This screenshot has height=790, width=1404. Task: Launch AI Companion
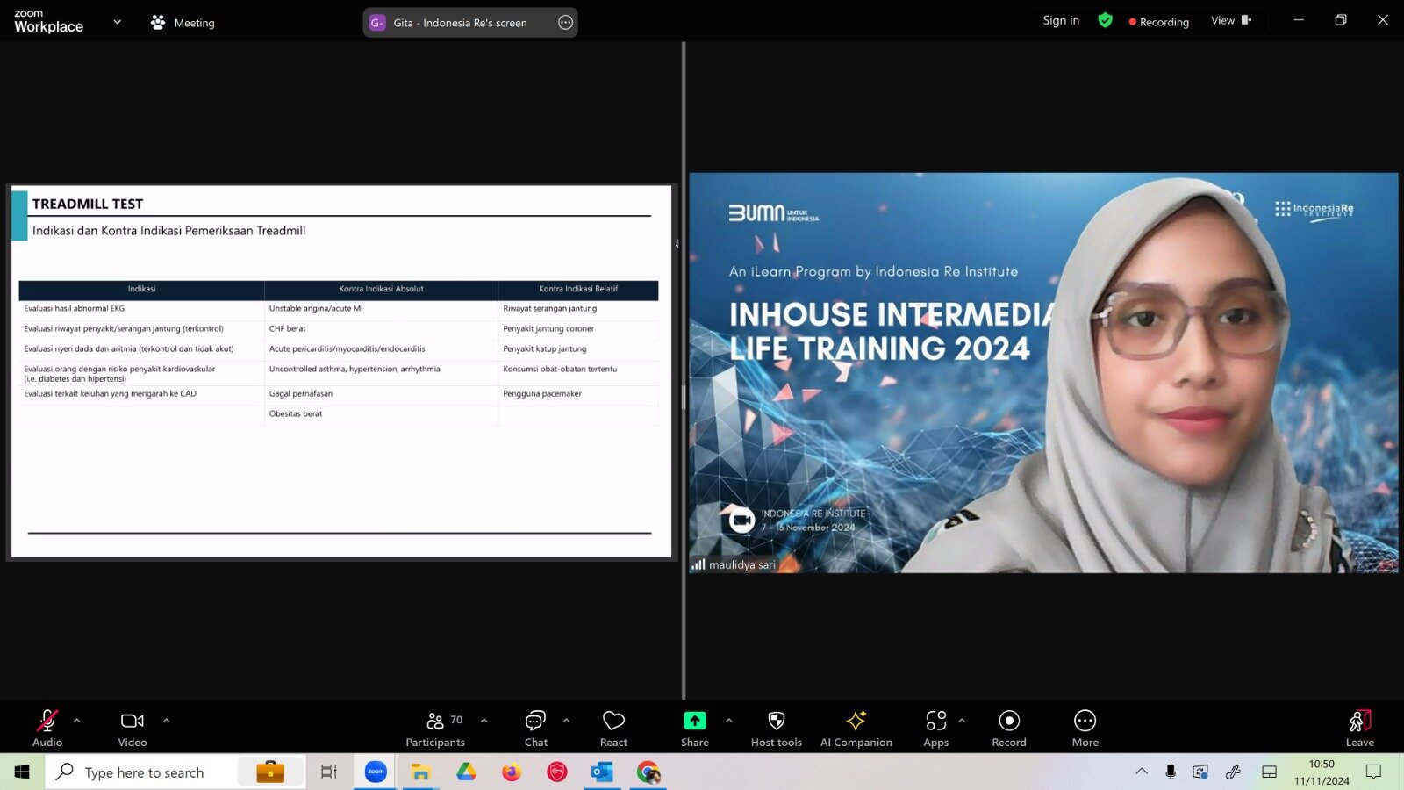pyautogui.click(x=856, y=729)
